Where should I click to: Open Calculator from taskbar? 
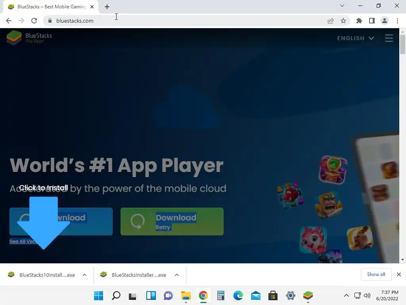coord(220,295)
